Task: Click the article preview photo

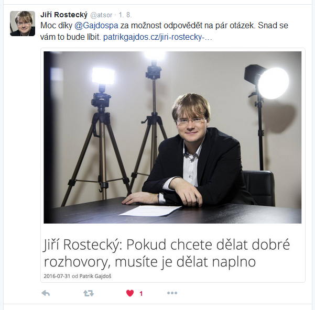Action: point(172,137)
